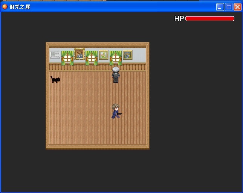Click the red HP health bar
This screenshot has height=193, width=243.
coord(210,19)
